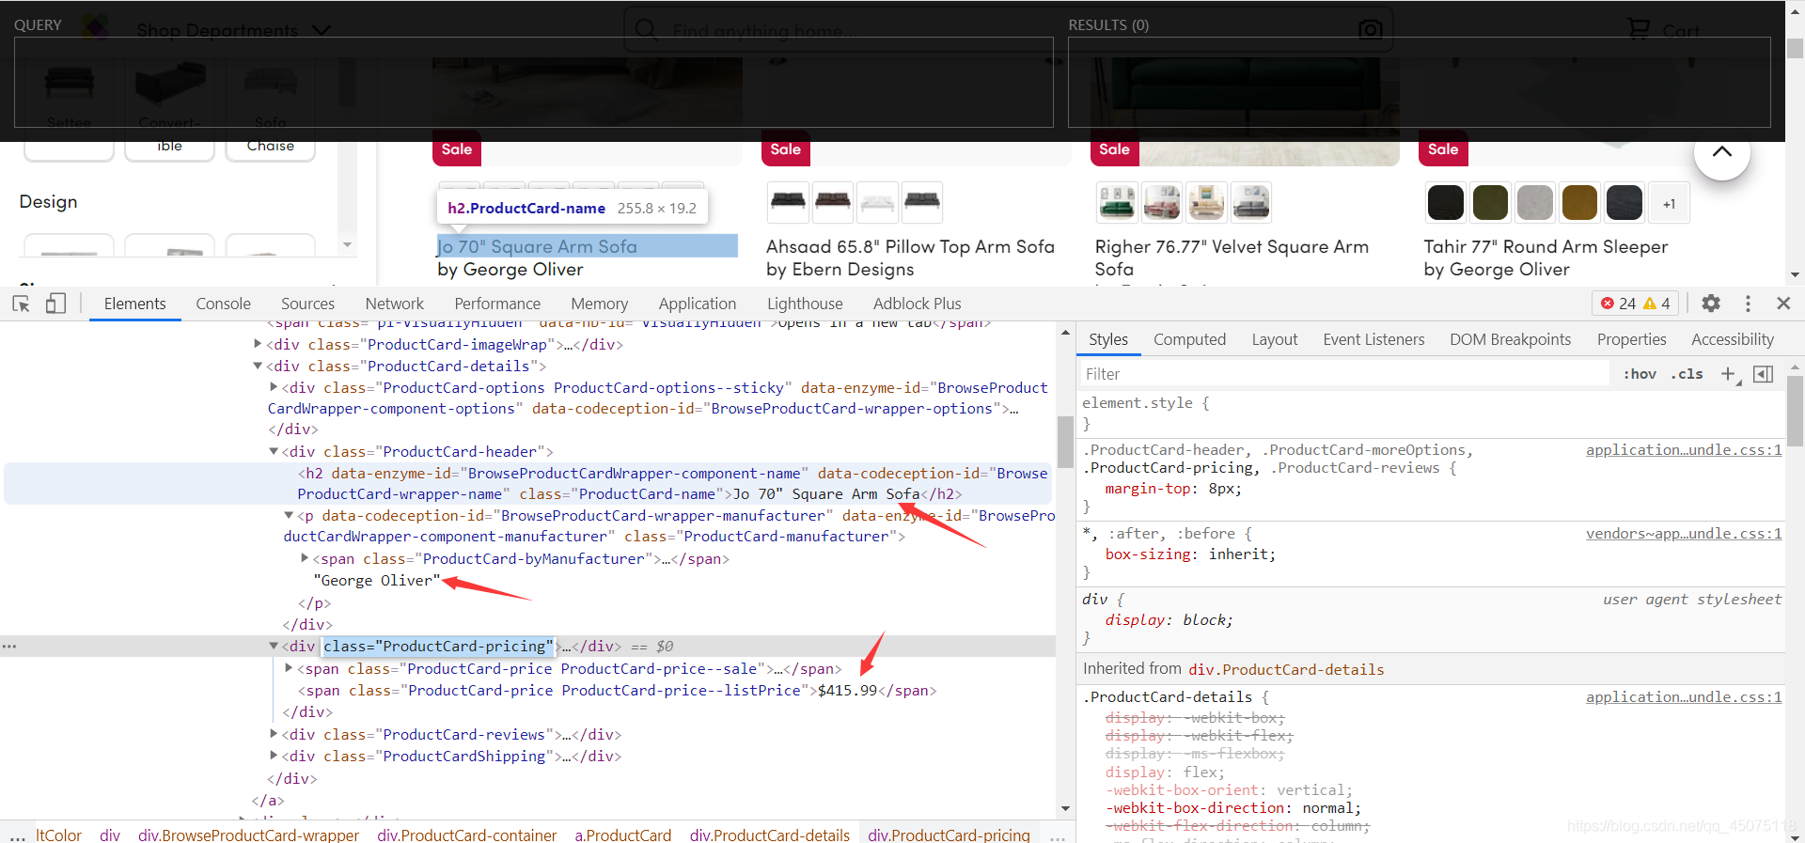Select black color swatch on Tahir sleeper
The height and width of the screenshot is (843, 1805).
click(x=1445, y=203)
